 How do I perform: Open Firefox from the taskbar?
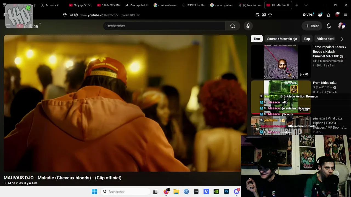(166, 192)
